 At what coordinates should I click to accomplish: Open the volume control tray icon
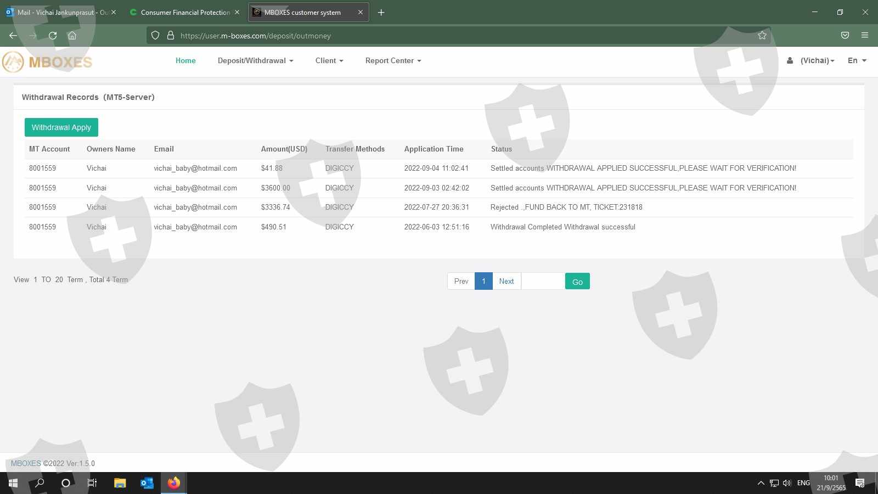[787, 483]
